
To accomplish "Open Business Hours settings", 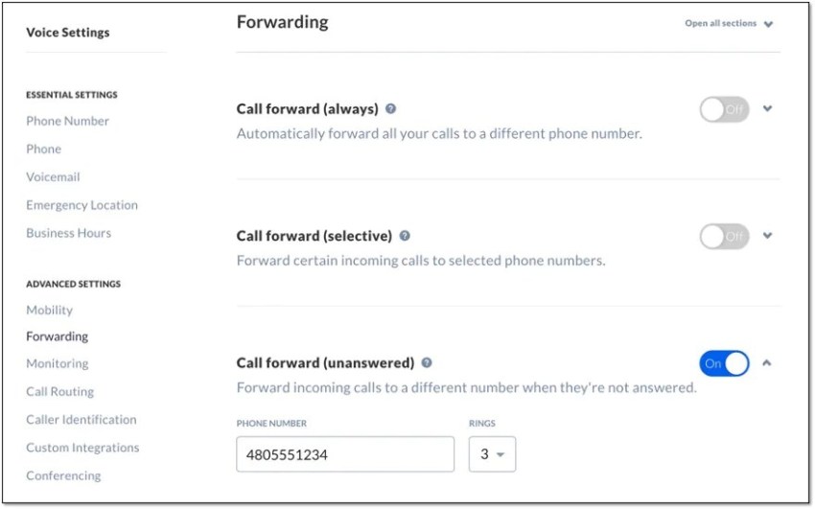I will coord(69,233).
